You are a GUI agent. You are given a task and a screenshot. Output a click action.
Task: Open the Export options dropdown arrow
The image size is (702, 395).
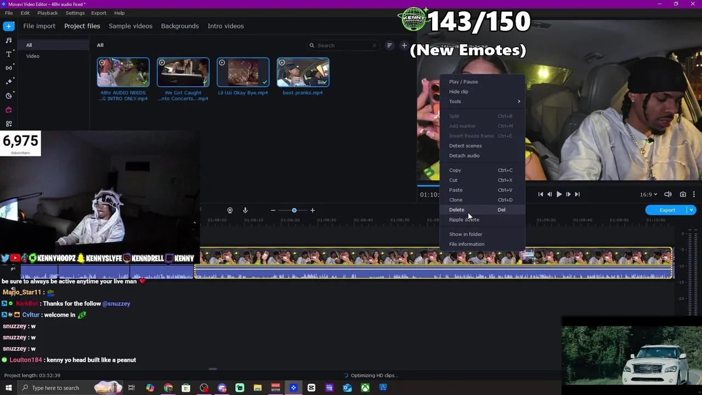tap(692, 210)
